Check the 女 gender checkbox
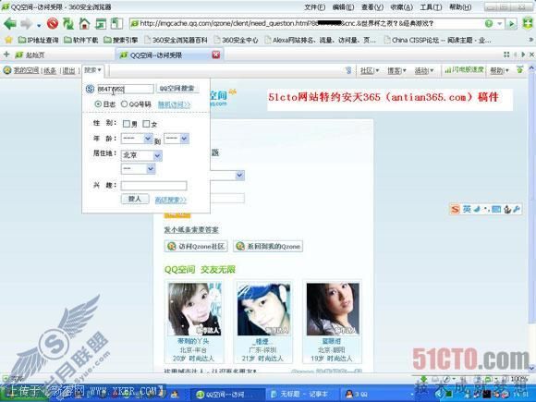 point(146,124)
